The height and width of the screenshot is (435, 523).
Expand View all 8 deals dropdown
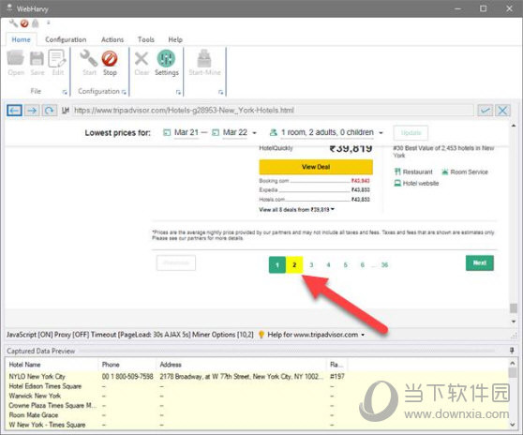click(x=296, y=209)
